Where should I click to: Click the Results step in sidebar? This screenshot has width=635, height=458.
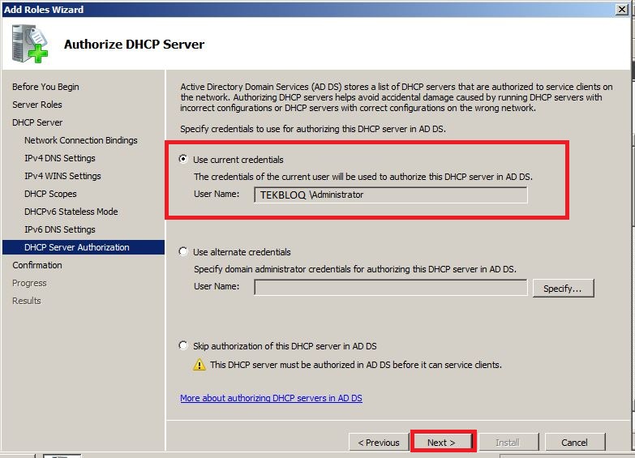(x=26, y=301)
